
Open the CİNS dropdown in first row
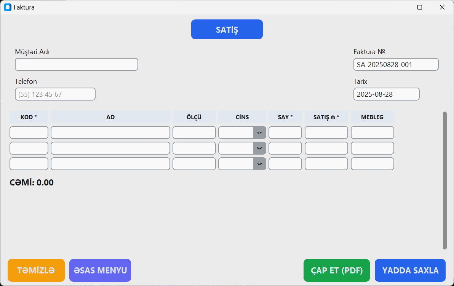coord(259,133)
